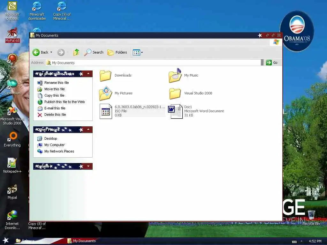Click the clock showing 4:52 PM

click(315, 241)
